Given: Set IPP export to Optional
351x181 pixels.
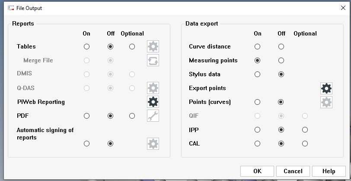Looking at the screenshot, I should click(305, 130).
